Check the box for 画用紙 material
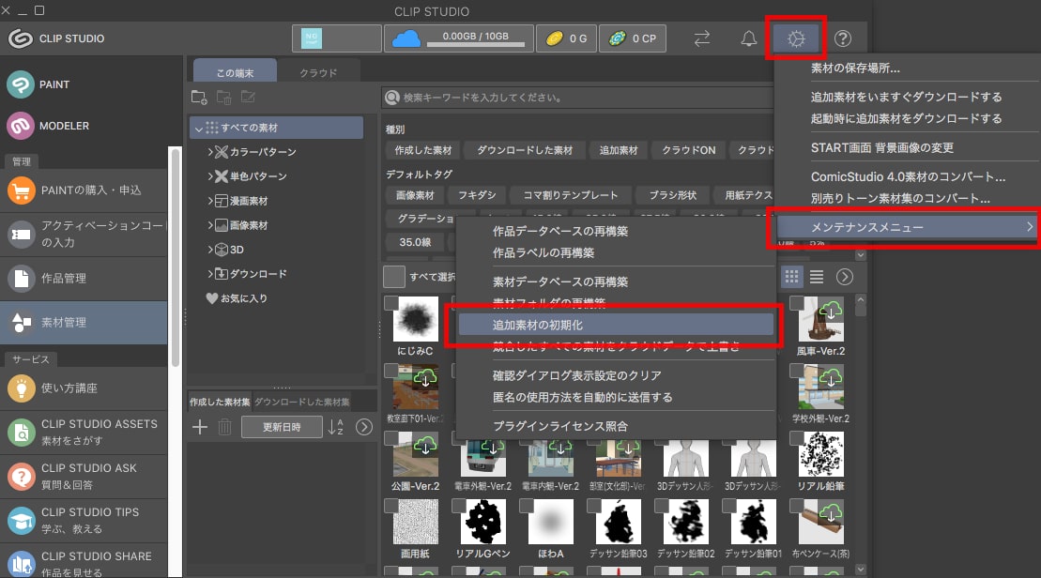Screen dimensions: 1041x578 (x=391, y=506)
